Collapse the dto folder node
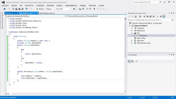This screenshot has height=99, width=176. [x=132, y=33]
